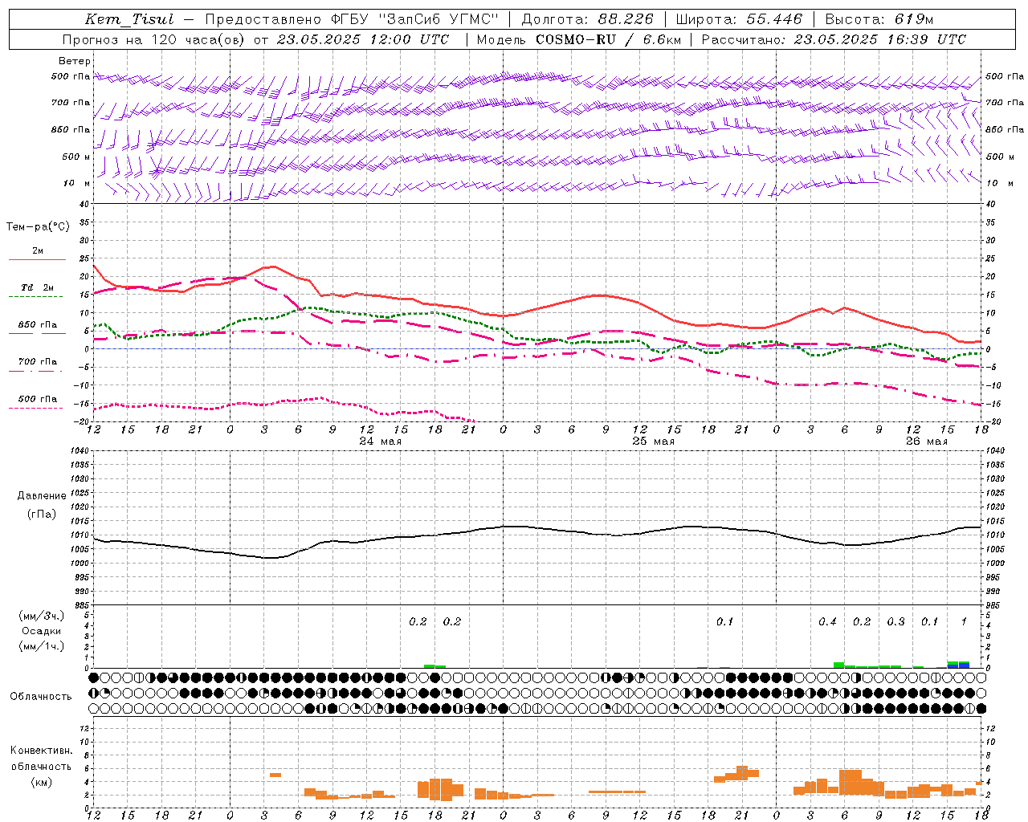Click the tallest orange bar near 21h 25 мая

click(742, 772)
